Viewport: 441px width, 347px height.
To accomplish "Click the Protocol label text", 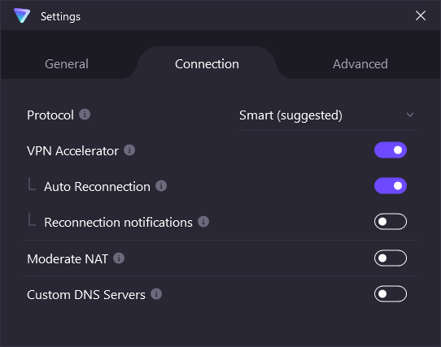I will tap(50, 115).
